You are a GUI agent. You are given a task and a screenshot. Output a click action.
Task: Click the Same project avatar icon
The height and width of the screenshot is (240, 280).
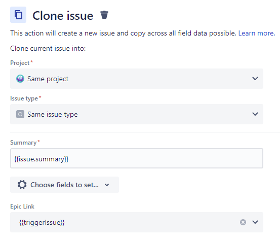(x=20, y=79)
